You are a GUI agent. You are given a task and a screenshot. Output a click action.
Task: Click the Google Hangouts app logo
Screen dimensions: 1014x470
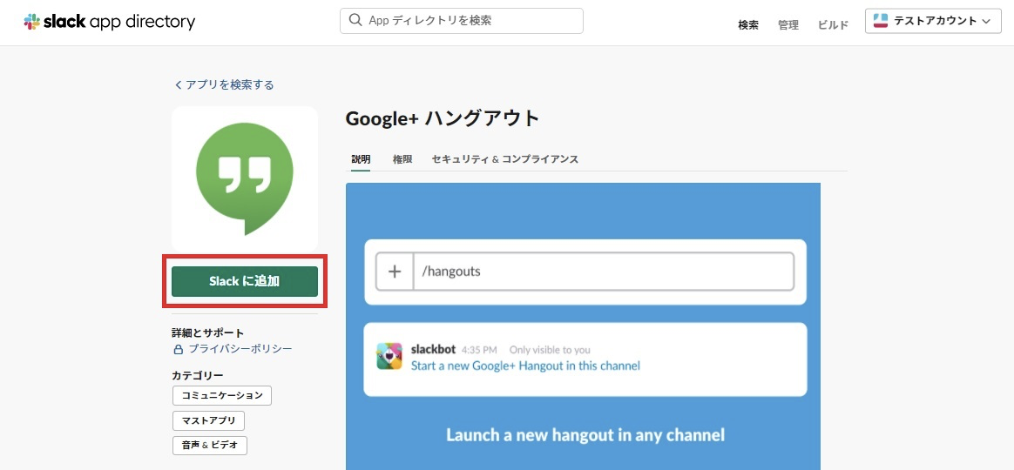pyautogui.click(x=245, y=179)
